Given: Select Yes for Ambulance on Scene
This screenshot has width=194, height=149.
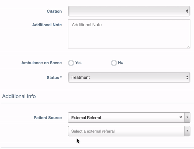Looking at the screenshot, I should click(x=71, y=63).
